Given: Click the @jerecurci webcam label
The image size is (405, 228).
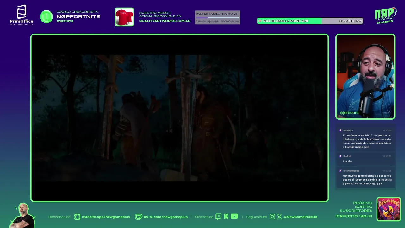Looking at the screenshot, I should click(350, 113).
